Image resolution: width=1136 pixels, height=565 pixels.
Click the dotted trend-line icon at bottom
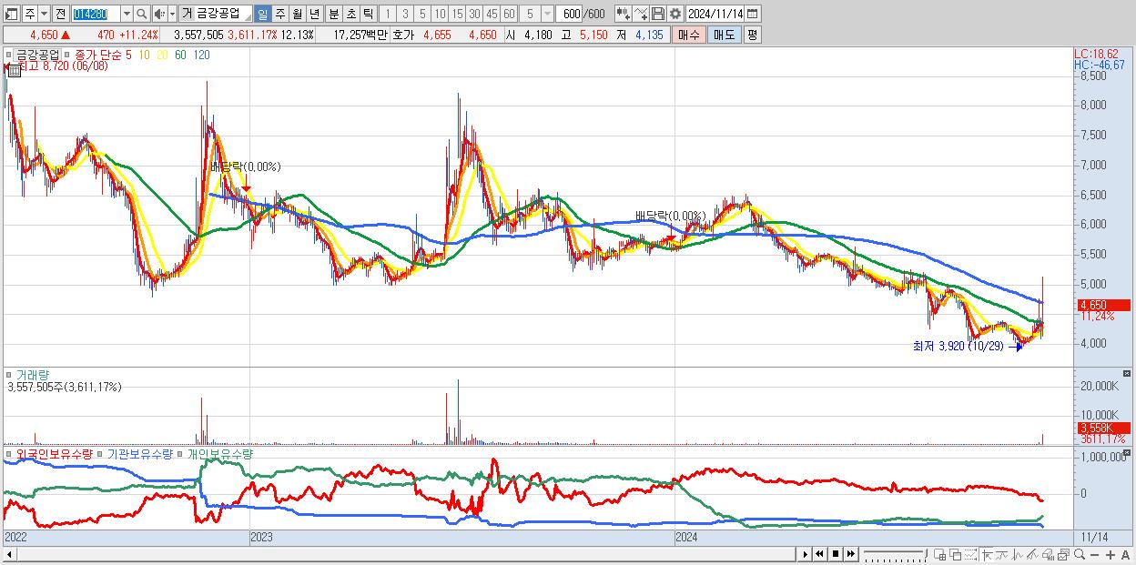(x=971, y=554)
